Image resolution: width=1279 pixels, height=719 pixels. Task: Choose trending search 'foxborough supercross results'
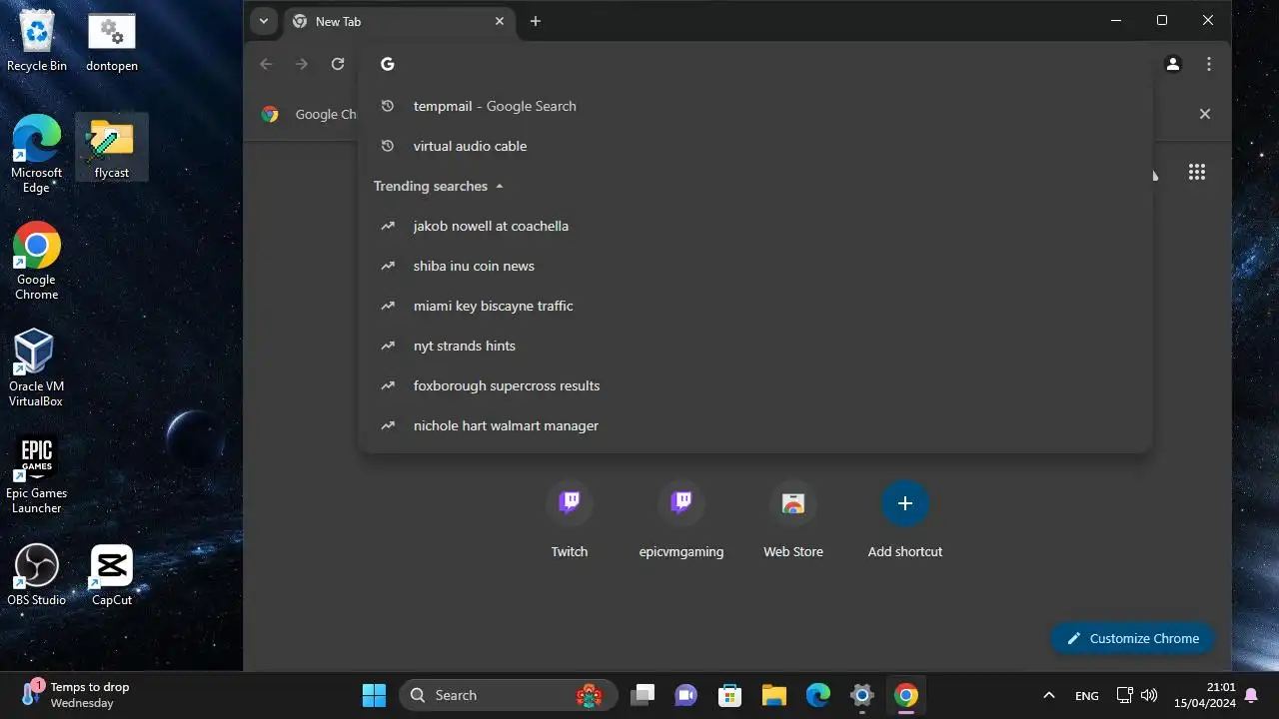[755, 385]
